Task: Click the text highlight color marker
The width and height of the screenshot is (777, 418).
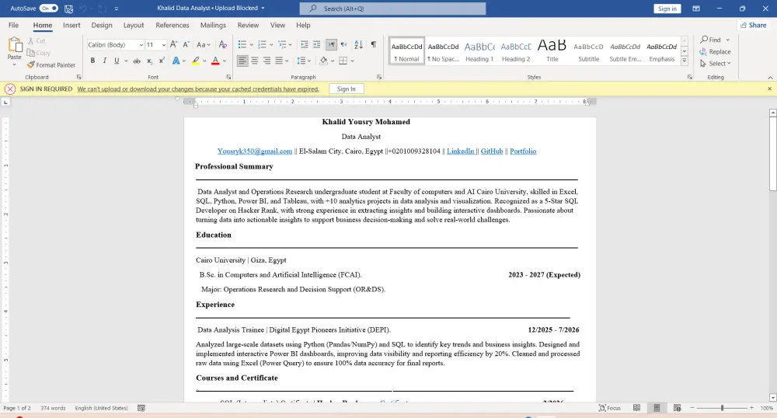Action: [x=196, y=61]
